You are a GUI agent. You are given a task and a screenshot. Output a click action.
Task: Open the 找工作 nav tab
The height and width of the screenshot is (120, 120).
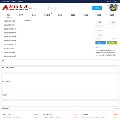pyautogui.click(x=21, y=15)
